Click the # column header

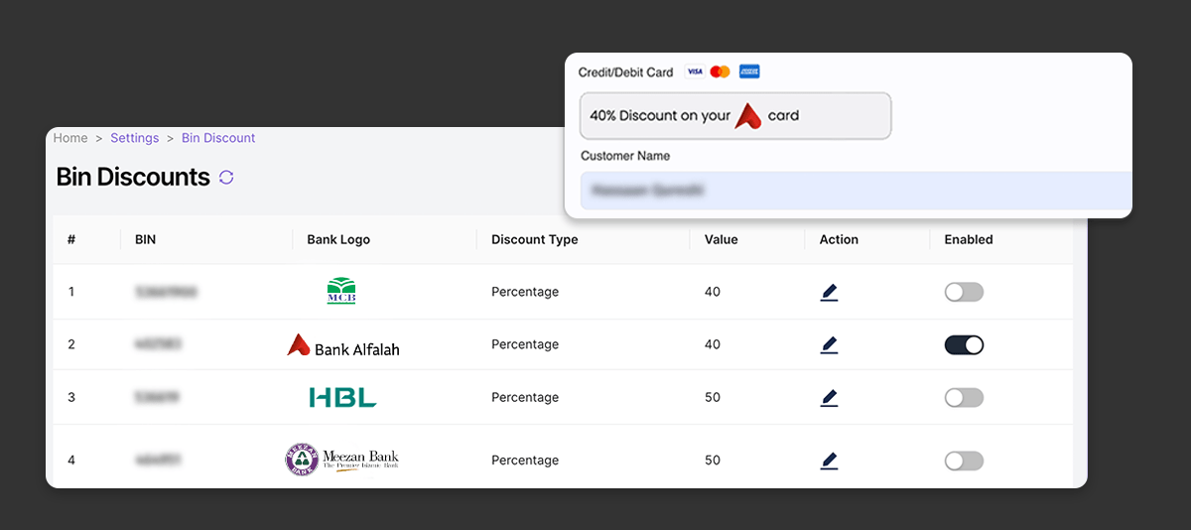pos(71,239)
